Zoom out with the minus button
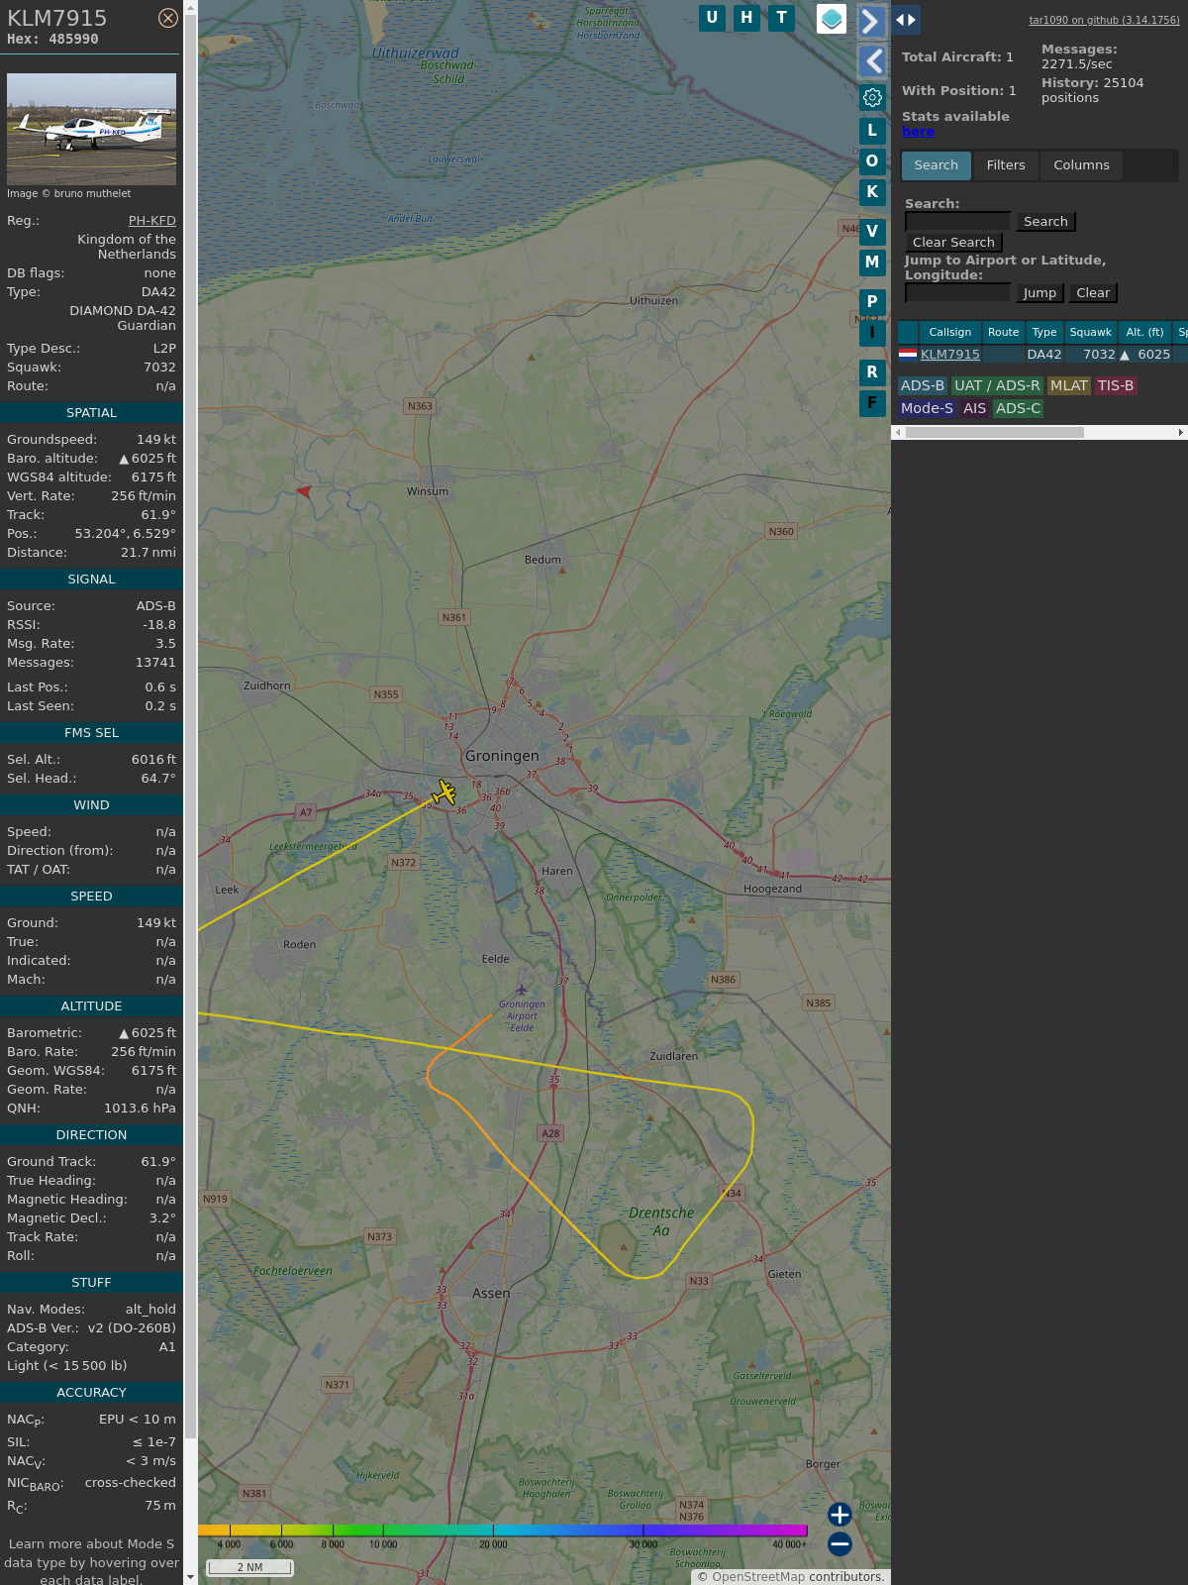Viewport: 1188px width, 1585px height. point(840,1543)
